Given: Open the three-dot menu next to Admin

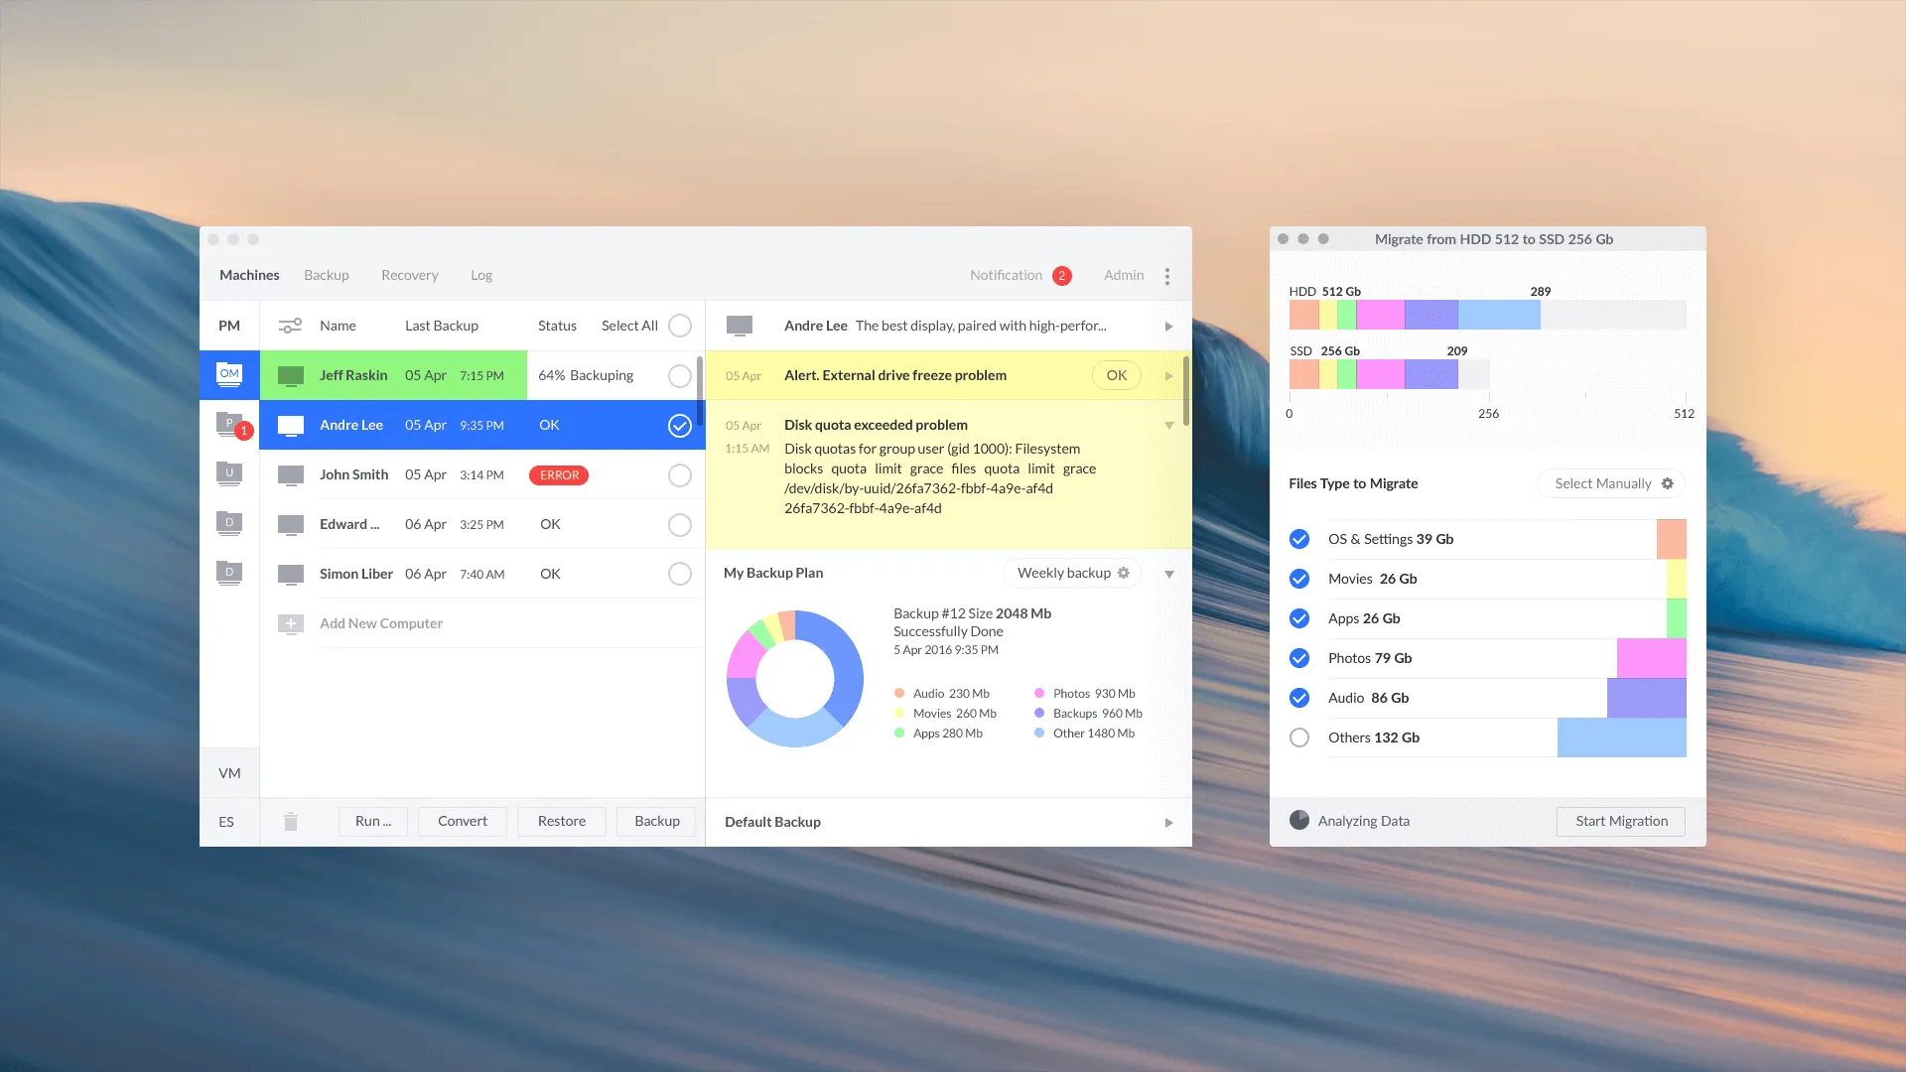Looking at the screenshot, I should coord(1167,276).
